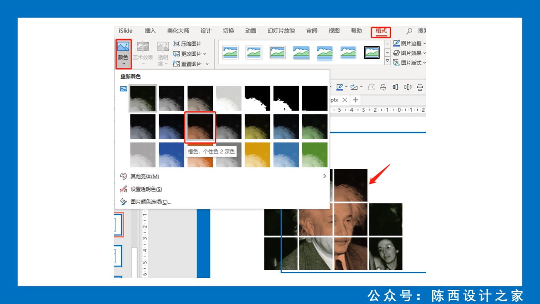Select the light gold recolor swatch
This screenshot has width=540, height=304.
coord(257,155)
